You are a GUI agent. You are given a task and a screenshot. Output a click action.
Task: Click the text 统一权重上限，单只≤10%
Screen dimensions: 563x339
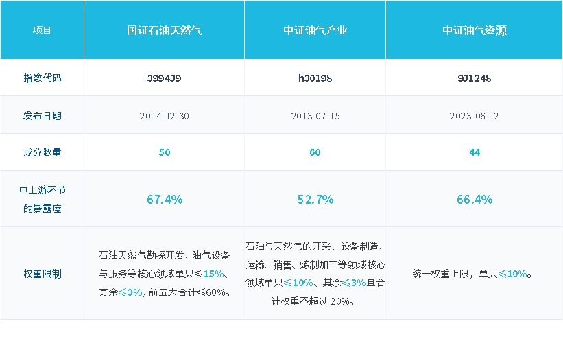472,274
